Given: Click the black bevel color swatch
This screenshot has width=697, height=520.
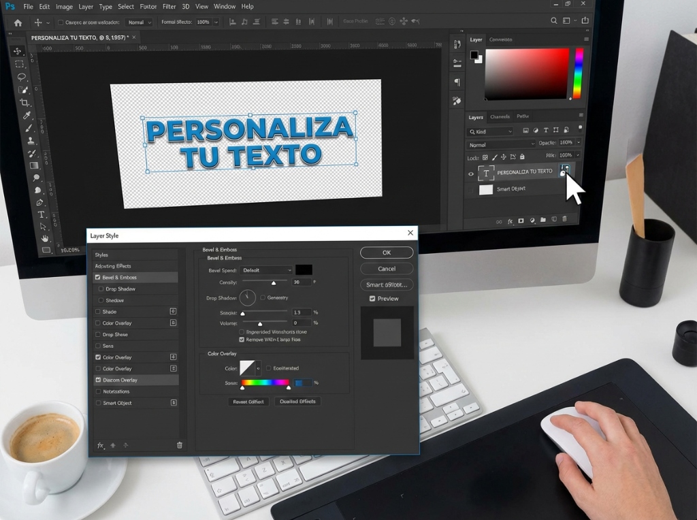Looking at the screenshot, I should click(x=304, y=270).
